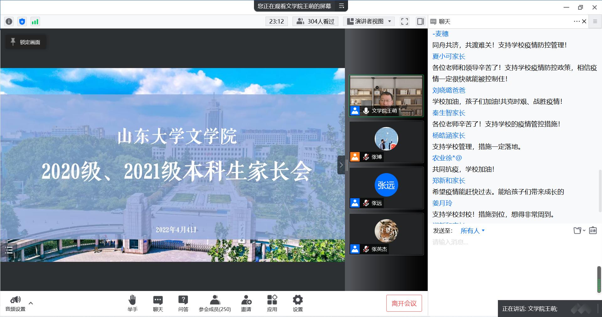
Task: Toggle the 聊天 chat panel from toolbar
Action: click(158, 303)
